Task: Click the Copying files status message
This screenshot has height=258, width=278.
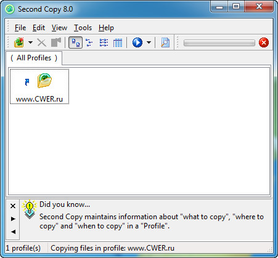Action: point(112,248)
